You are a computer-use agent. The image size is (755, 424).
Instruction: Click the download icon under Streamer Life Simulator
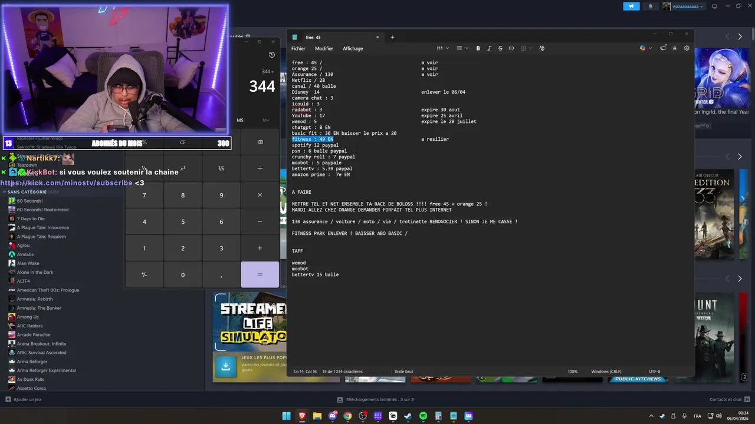[225, 366]
